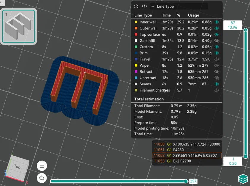
Task: Click the horizontal move slider handle
Action: [x=186, y=181]
